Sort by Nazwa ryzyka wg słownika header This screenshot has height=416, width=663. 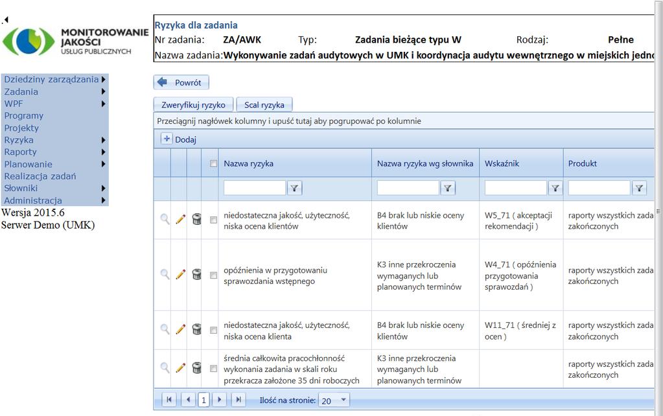click(x=425, y=163)
